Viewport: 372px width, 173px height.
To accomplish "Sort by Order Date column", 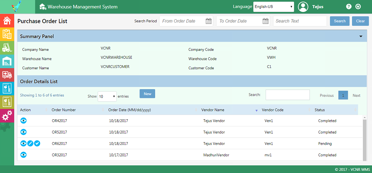I will pyautogui.click(x=152, y=110).
